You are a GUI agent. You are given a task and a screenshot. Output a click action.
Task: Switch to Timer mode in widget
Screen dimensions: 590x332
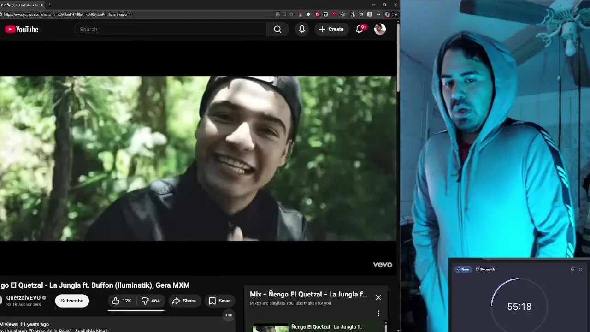(x=463, y=269)
